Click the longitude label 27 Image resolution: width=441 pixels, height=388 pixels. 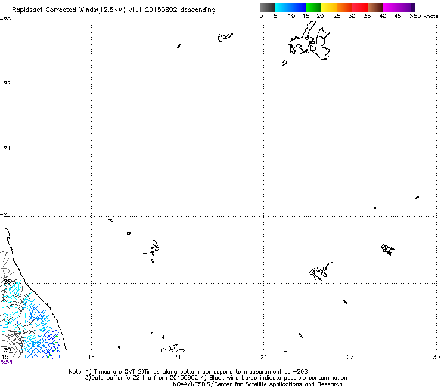(x=350, y=357)
